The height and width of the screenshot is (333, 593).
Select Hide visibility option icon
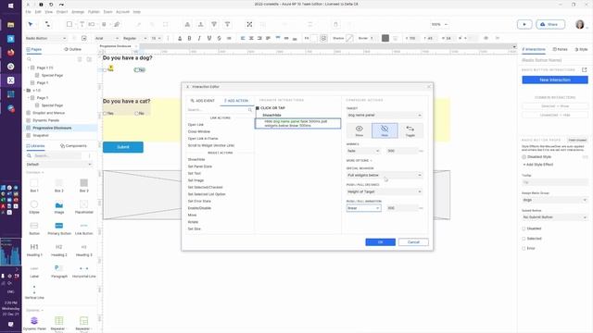385,130
